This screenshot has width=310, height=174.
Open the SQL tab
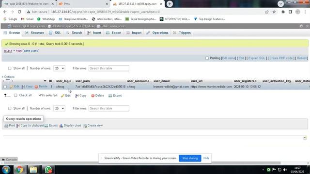tap(55, 33)
